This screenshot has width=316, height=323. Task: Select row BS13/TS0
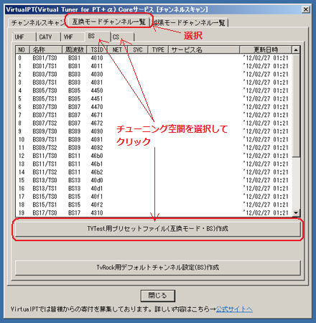(x=154, y=180)
